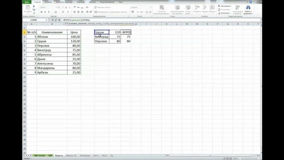Switch to the Review (Рецензирование) ribbon tab
The width and height of the screenshot is (284, 160).
107,2
